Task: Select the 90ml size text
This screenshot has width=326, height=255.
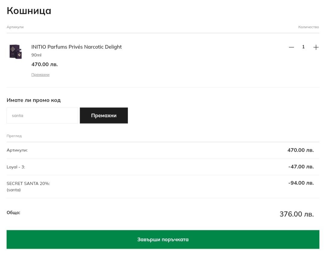Action: pos(37,55)
